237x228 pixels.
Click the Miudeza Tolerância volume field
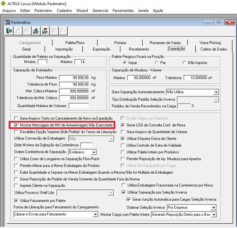(x=195, y=78)
